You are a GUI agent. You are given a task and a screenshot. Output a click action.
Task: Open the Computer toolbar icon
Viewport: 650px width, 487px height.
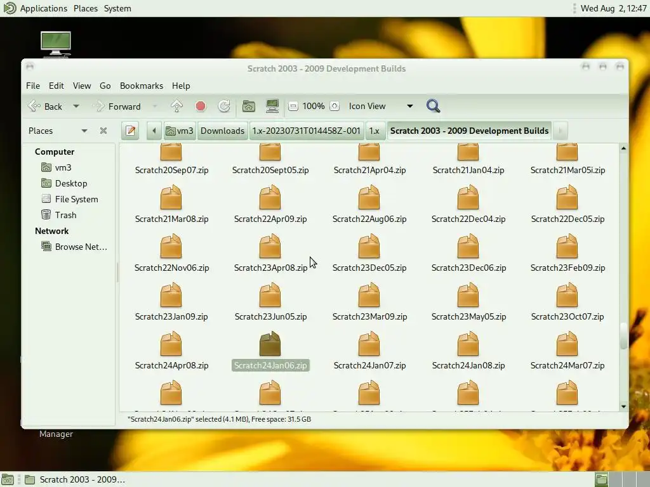click(x=272, y=107)
